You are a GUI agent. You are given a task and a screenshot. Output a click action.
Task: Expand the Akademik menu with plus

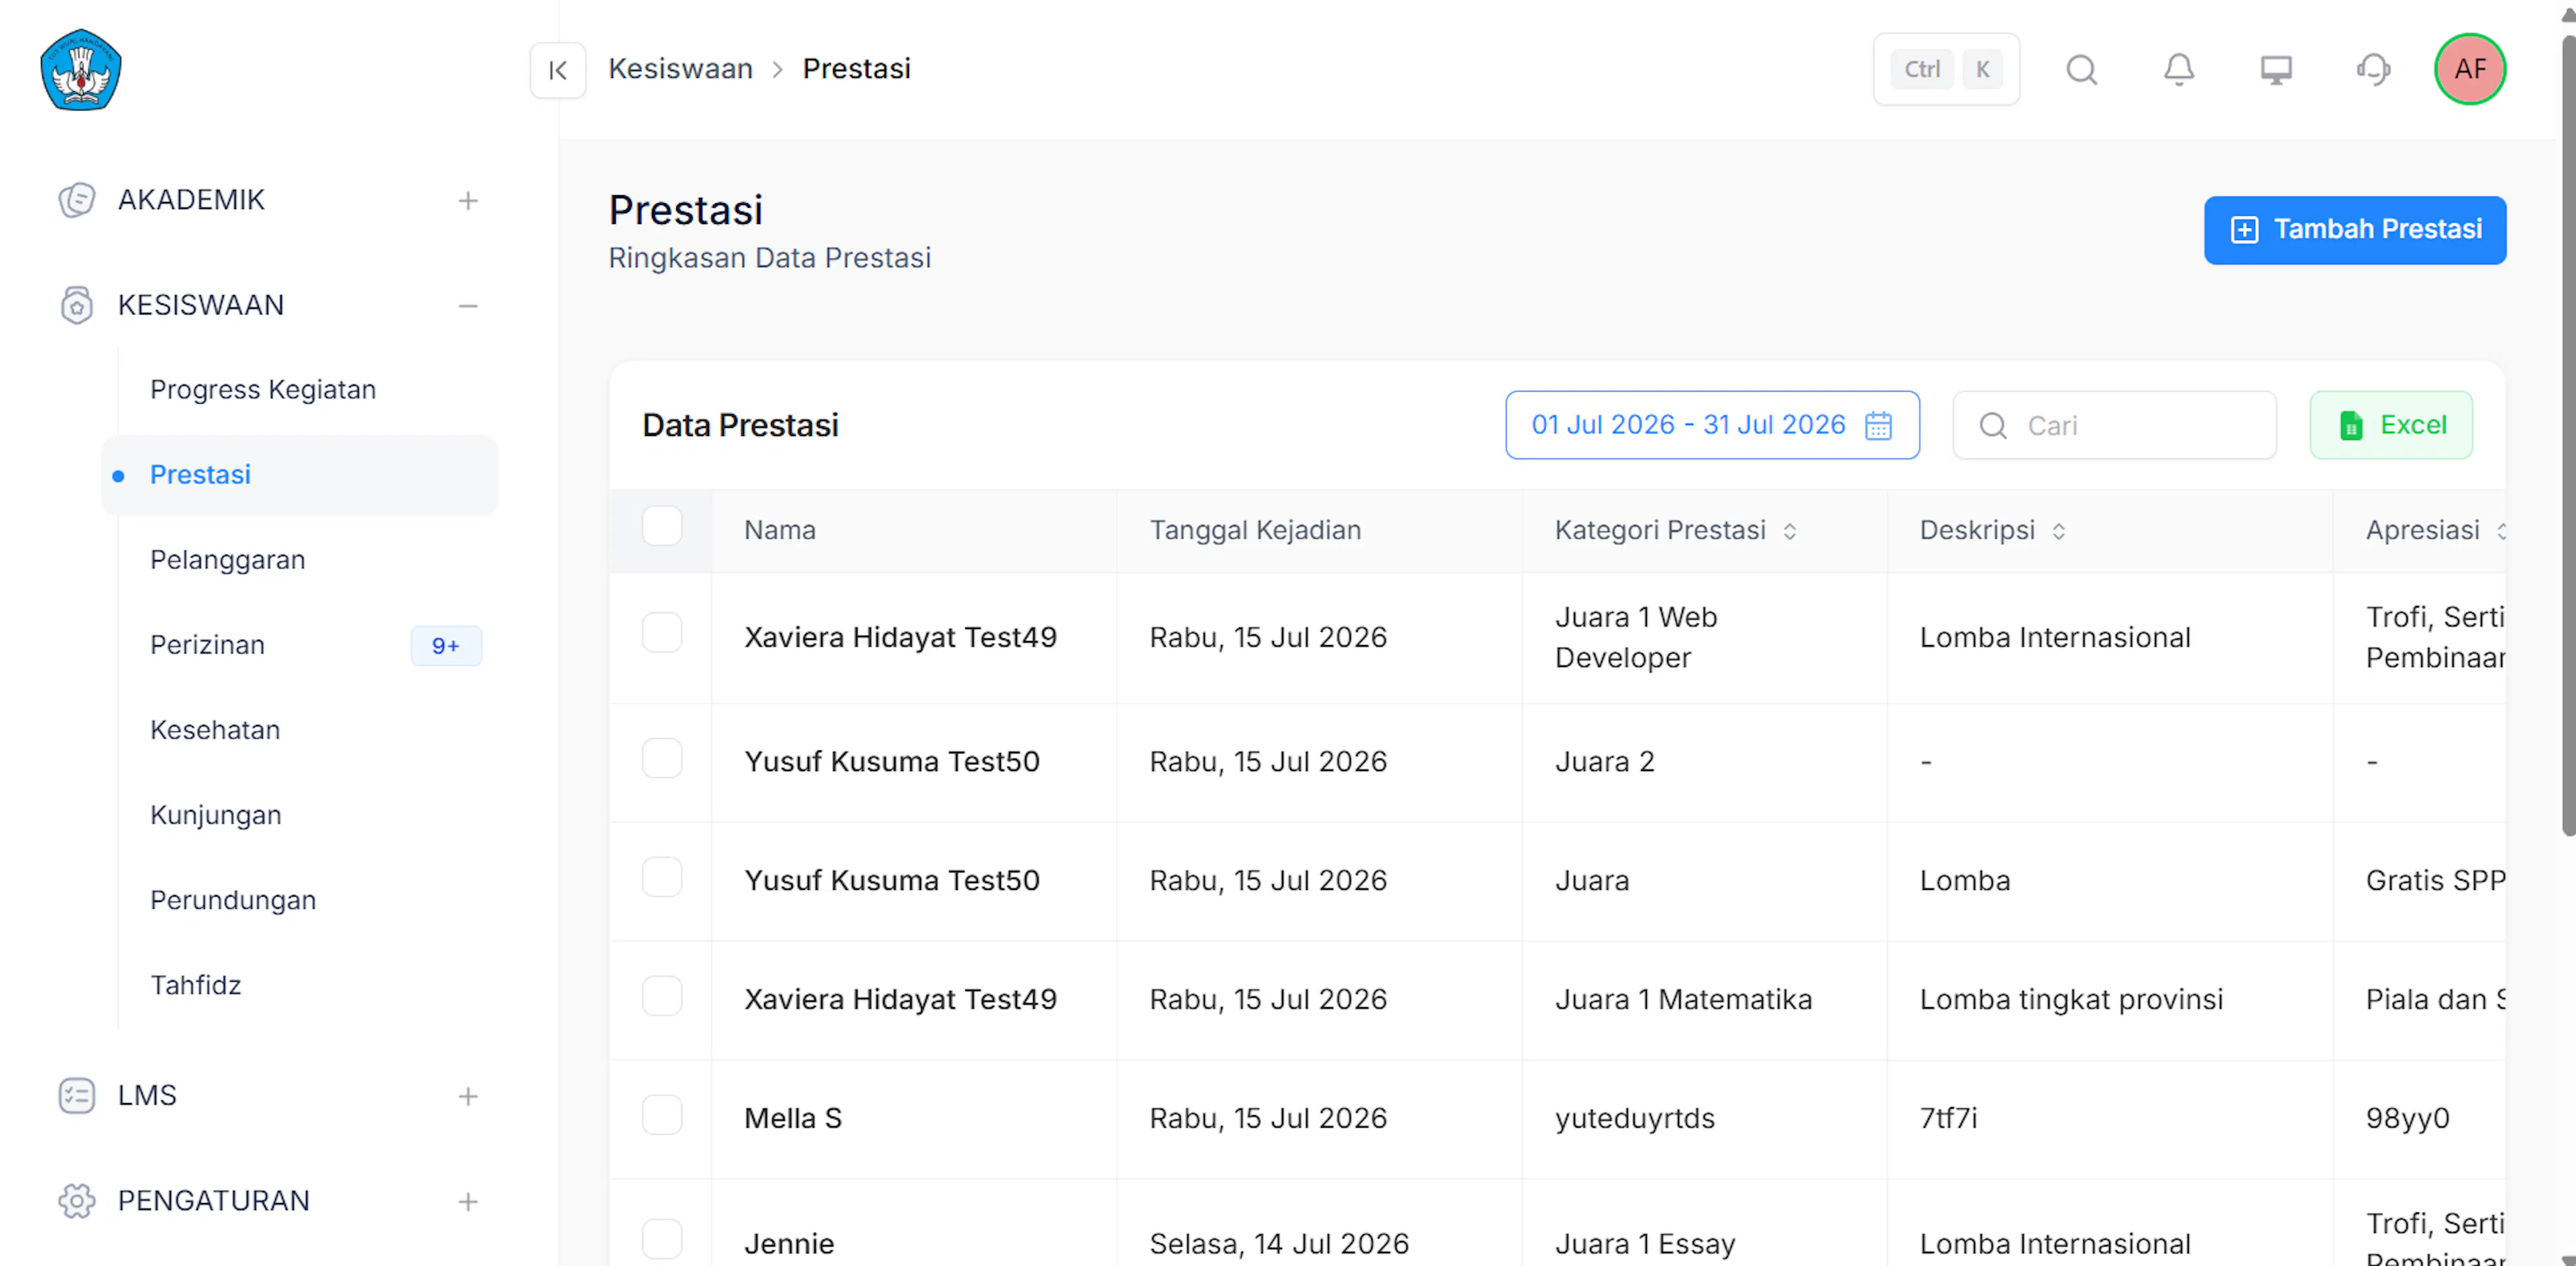468,201
